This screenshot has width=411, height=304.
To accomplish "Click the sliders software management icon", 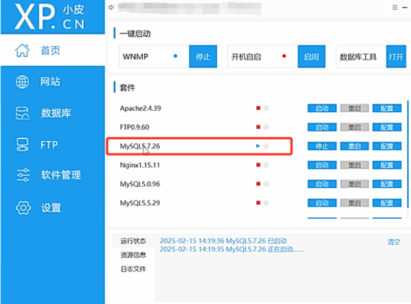I will point(23,175).
